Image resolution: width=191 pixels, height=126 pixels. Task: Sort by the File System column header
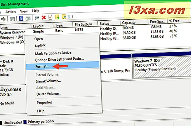(85, 24)
